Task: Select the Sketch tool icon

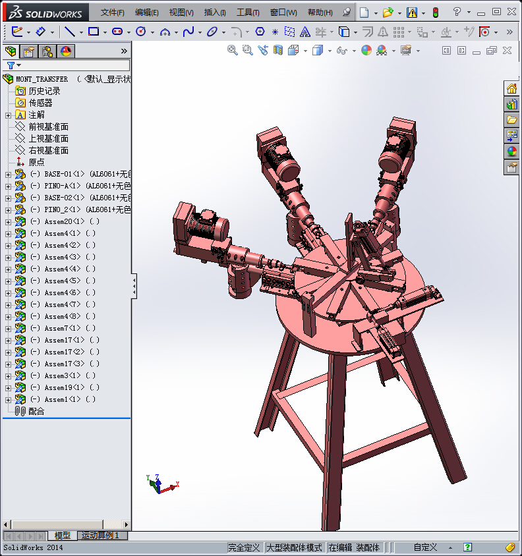Action: (x=17, y=32)
